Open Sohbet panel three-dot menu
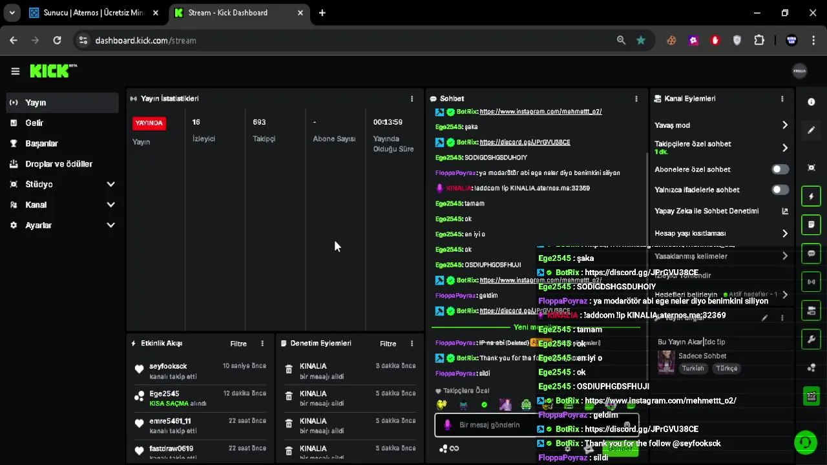 pyautogui.click(x=636, y=99)
